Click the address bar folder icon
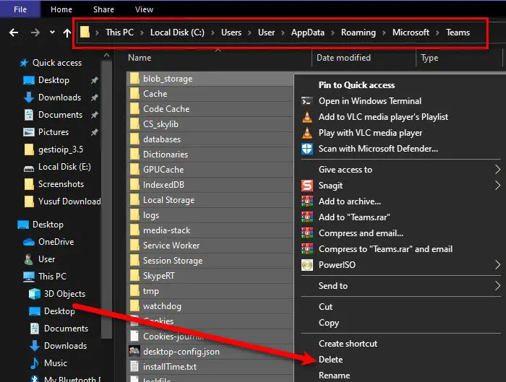 pos(85,32)
